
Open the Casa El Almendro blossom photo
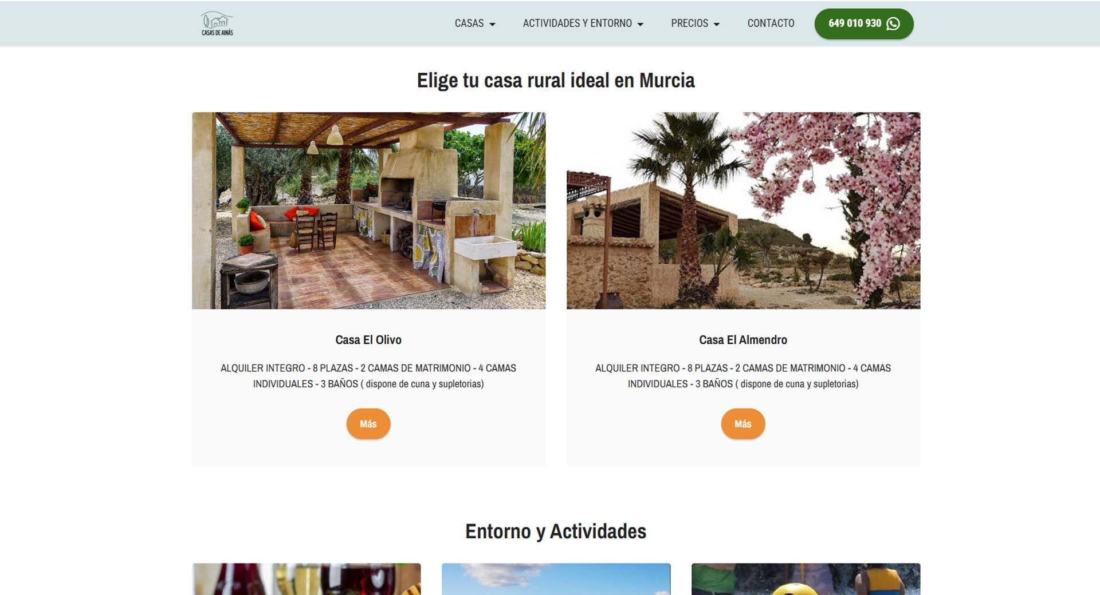pos(743,211)
